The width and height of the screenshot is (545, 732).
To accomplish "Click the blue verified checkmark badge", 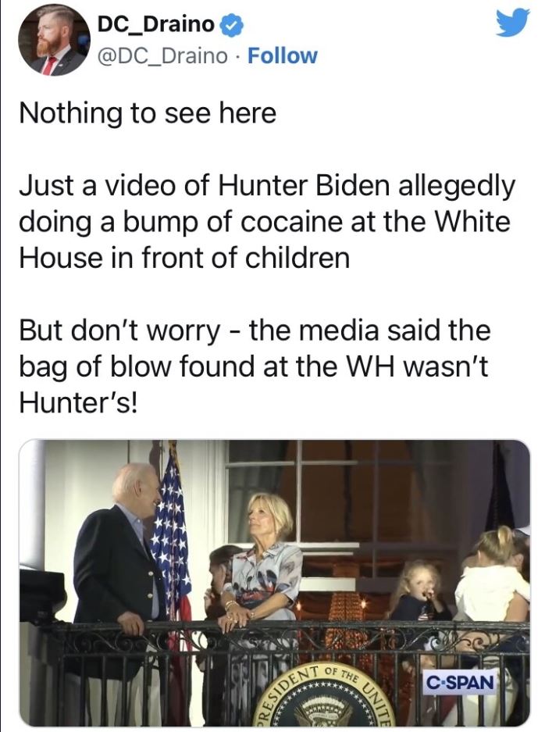I will click(x=230, y=25).
